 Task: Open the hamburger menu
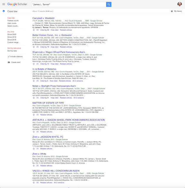(x=4, y=4)
